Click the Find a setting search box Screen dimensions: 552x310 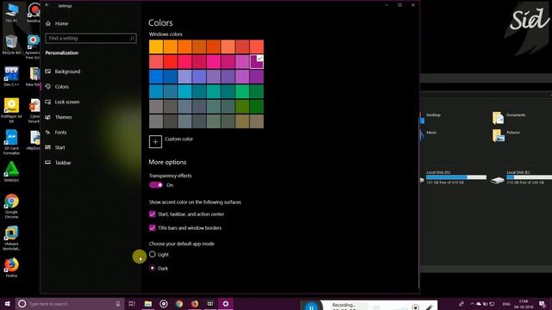tap(91, 38)
